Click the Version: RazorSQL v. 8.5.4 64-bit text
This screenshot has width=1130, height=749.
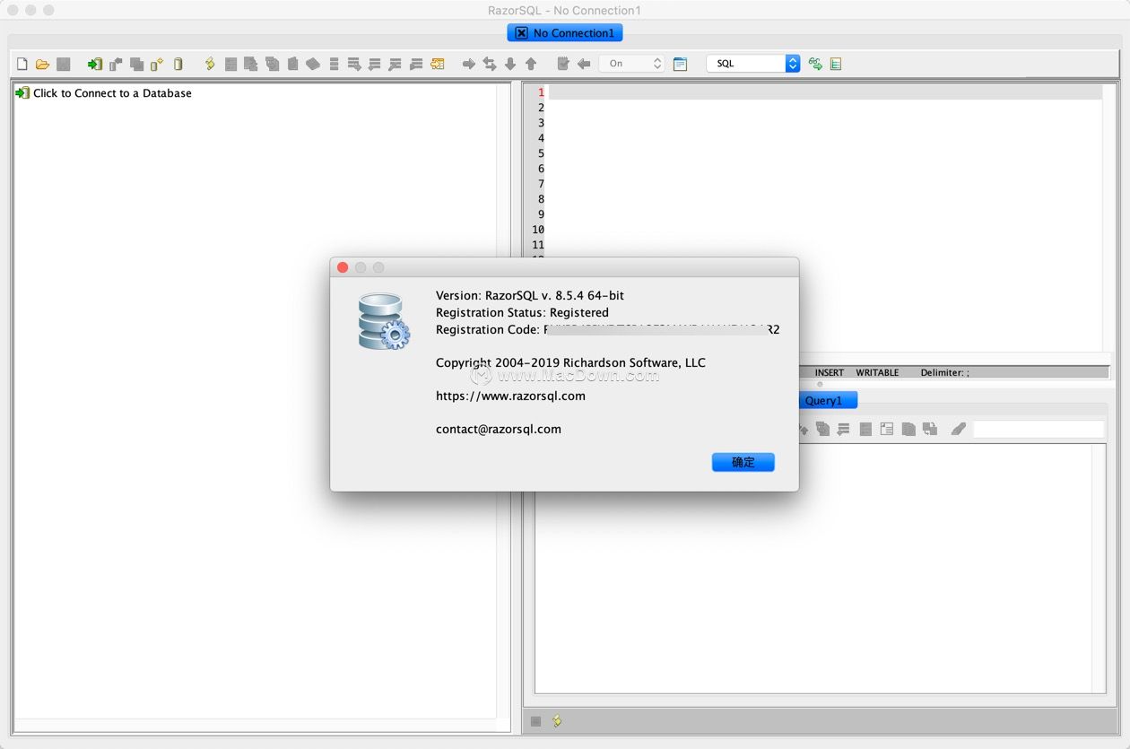(x=530, y=295)
